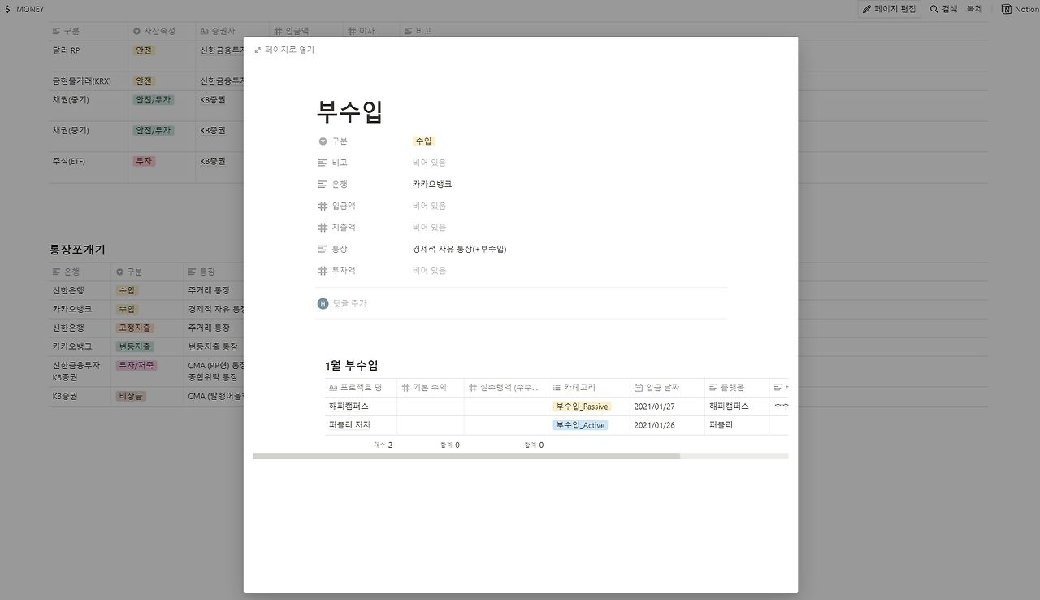Click the empty 비고 property value
This screenshot has width=1040, height=600.
[x=429, y=163]
